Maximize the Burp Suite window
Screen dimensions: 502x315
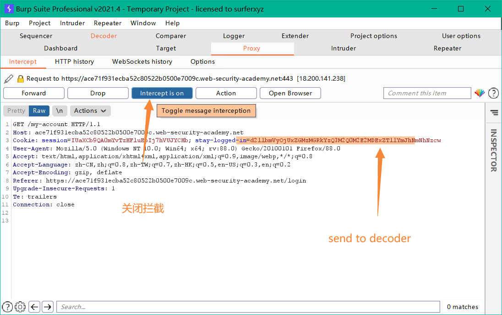point(461,9)
